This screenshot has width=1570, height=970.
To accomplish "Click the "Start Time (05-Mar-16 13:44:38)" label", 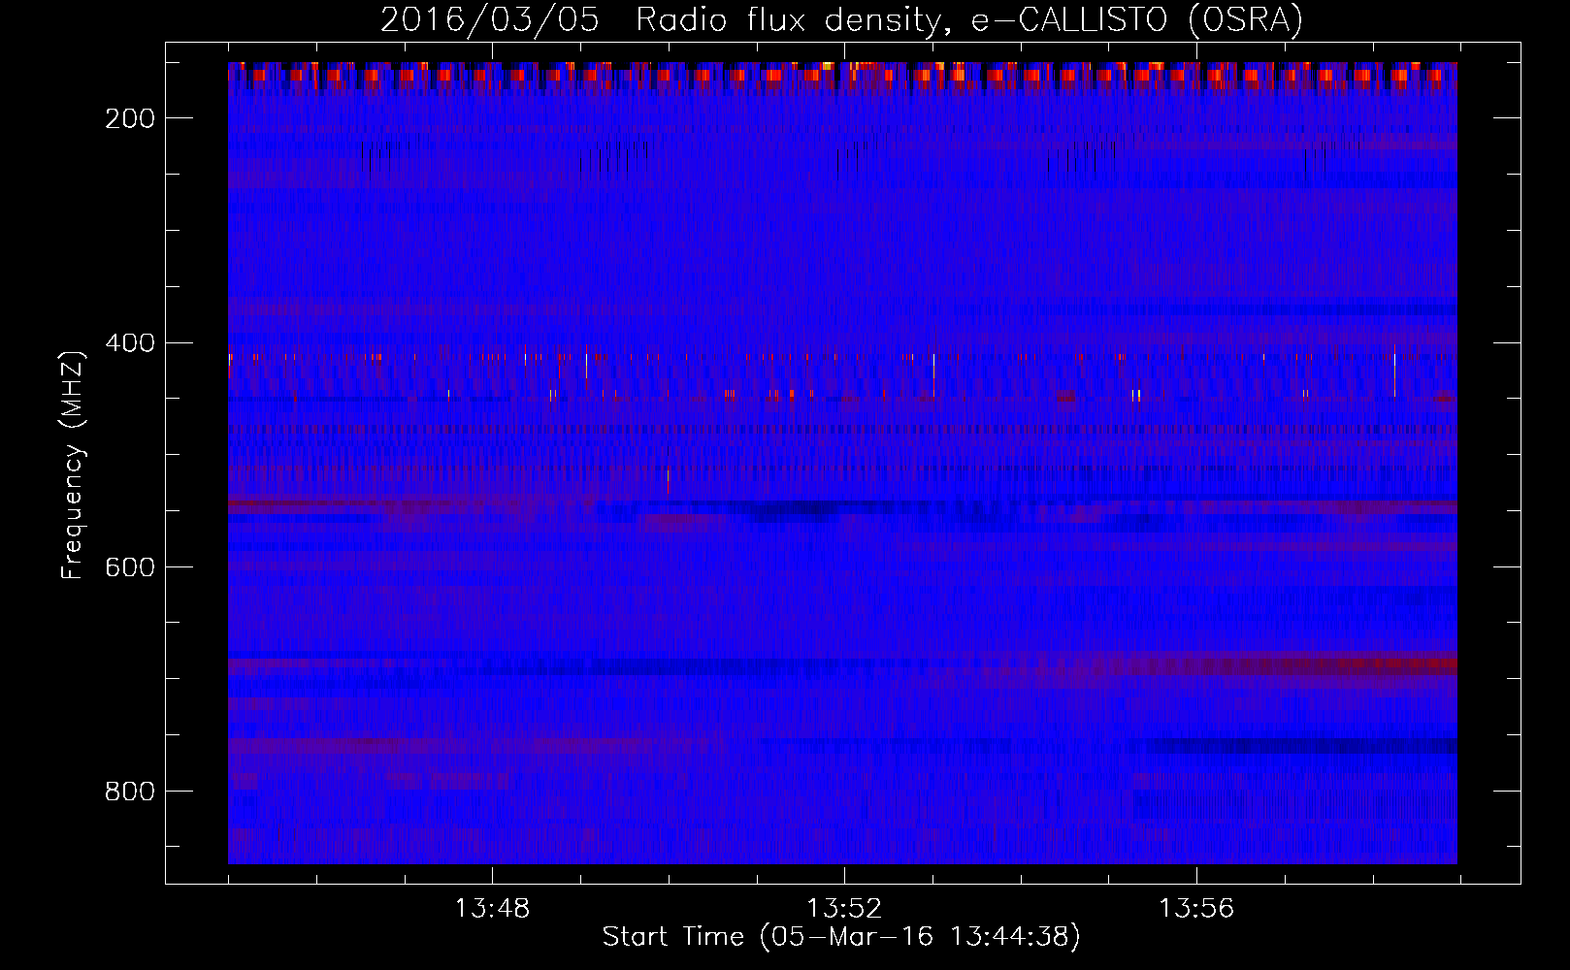I will coord(841,937).
